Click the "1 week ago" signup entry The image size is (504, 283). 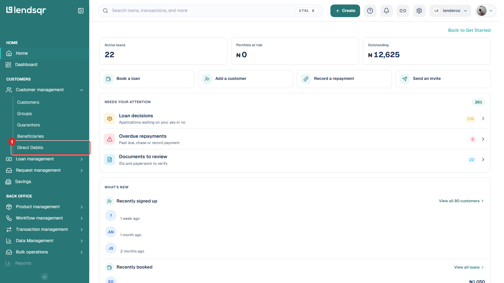click(130, 219)
